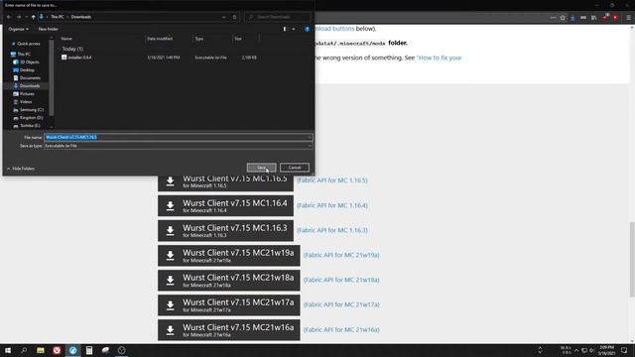This screenshot has width=635, height=357.
Task: Open Fabric API for MC 1.16.4 link
Action: click(332, 205)
